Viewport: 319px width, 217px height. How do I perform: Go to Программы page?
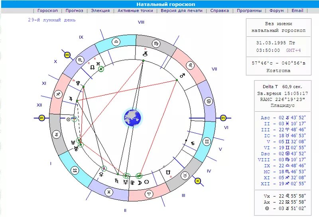249,11
